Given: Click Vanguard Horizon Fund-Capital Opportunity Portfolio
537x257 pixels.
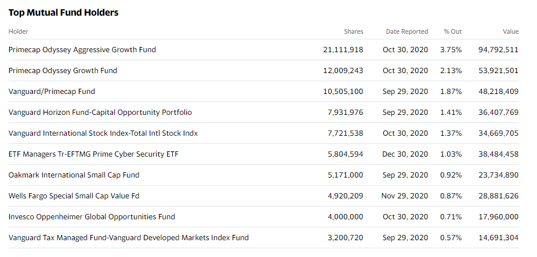Looking at the screenshot, I should tap(100, 113).
